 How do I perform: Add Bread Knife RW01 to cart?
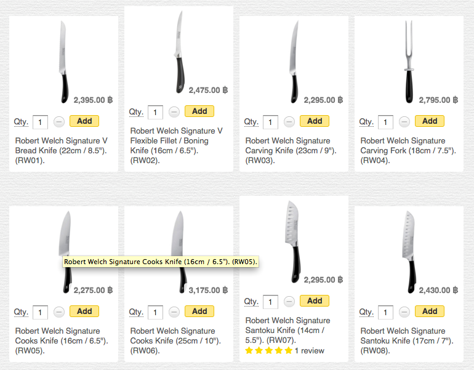(84, 121)
